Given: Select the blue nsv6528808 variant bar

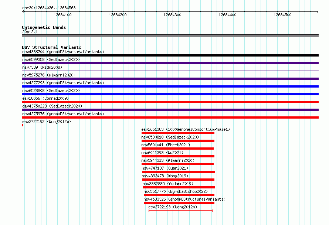Looking at the screenshot, I should coord(170,94).
